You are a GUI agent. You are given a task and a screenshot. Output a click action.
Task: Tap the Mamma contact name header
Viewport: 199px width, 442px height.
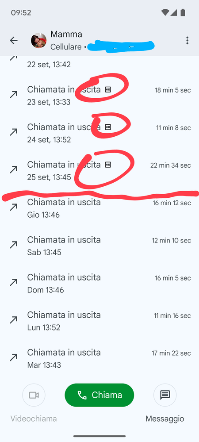pos(66,35)
